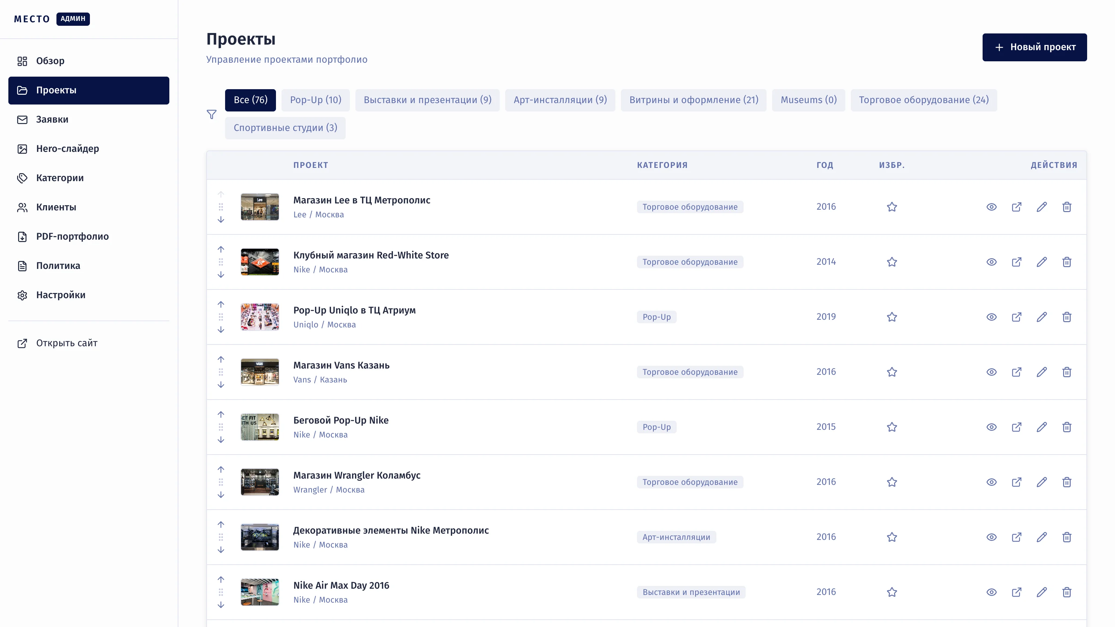The height and width of the screenshot is (627, 1115).
Task: Go to Обзор in sidebar
Action: (89, 61)
